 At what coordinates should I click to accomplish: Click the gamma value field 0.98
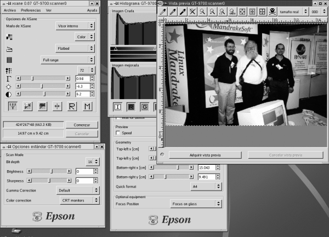click(x=83, y=78)
